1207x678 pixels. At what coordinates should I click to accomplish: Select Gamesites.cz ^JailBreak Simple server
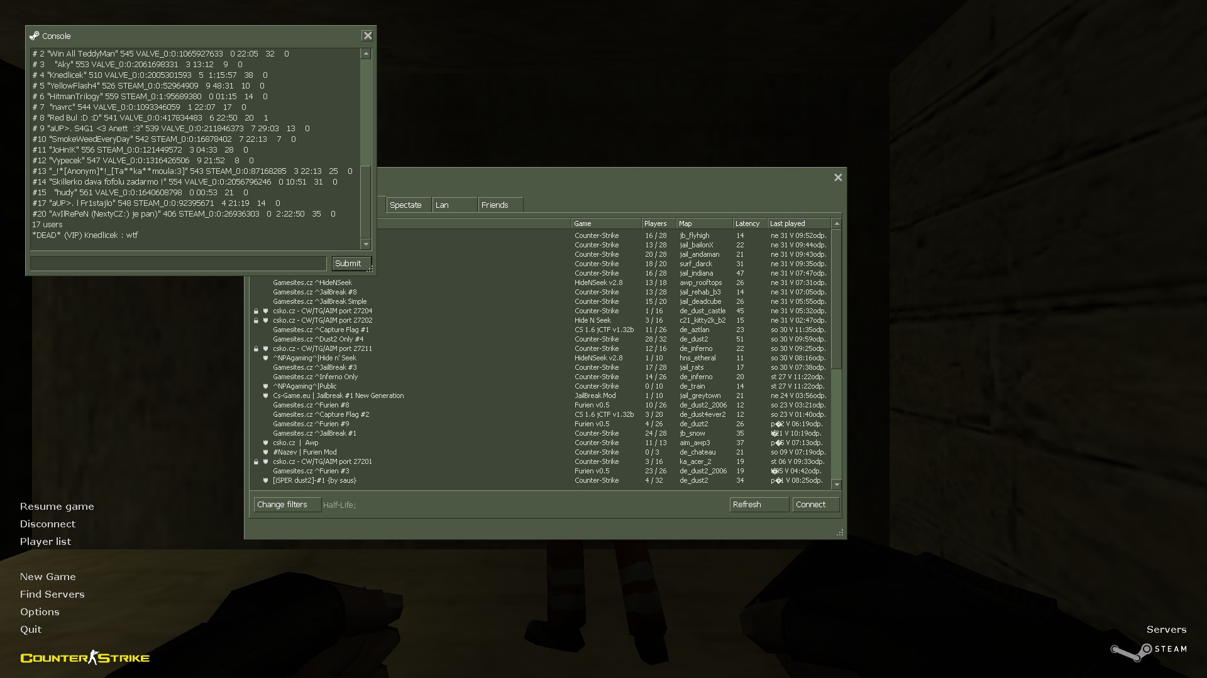541,302
